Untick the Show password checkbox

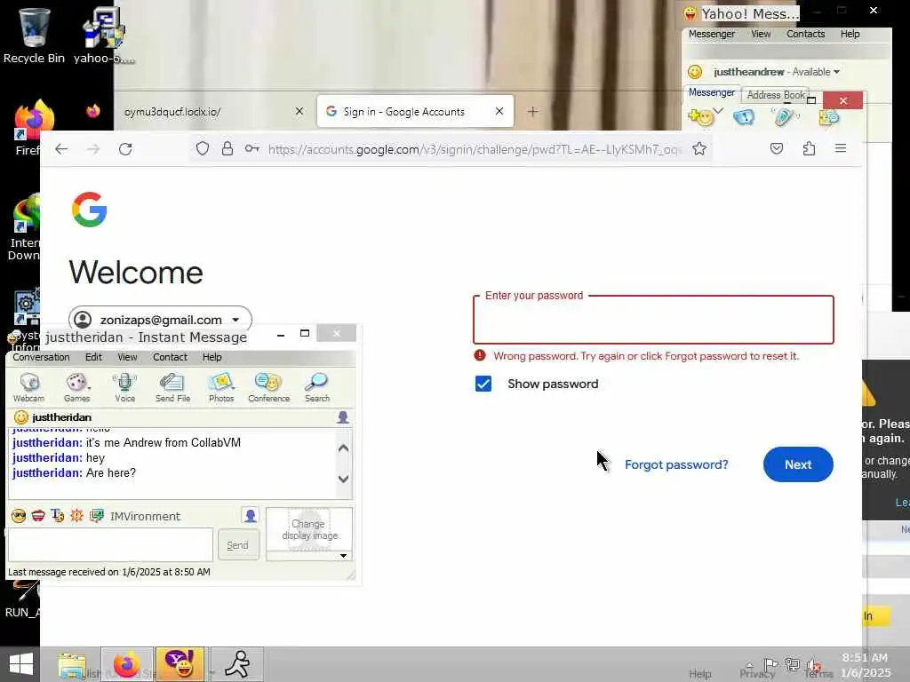coord(483,384)
